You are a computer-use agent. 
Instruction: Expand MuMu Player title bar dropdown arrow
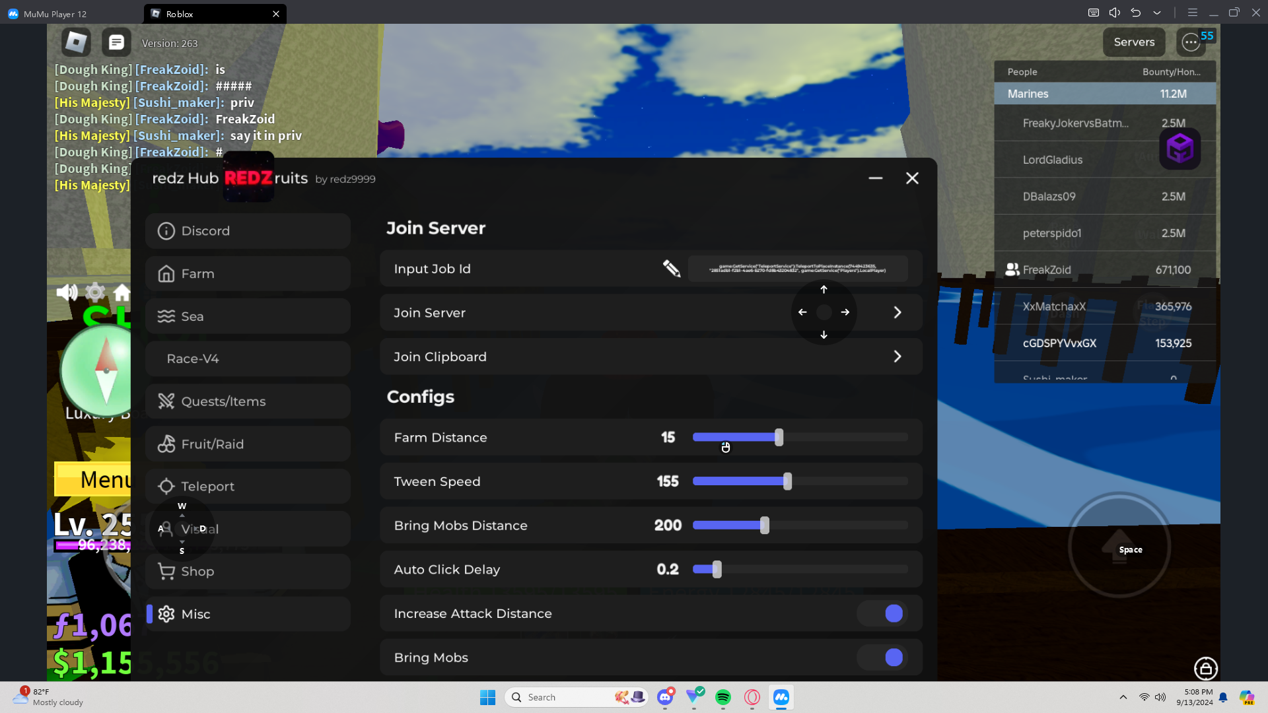(1157, 13)
